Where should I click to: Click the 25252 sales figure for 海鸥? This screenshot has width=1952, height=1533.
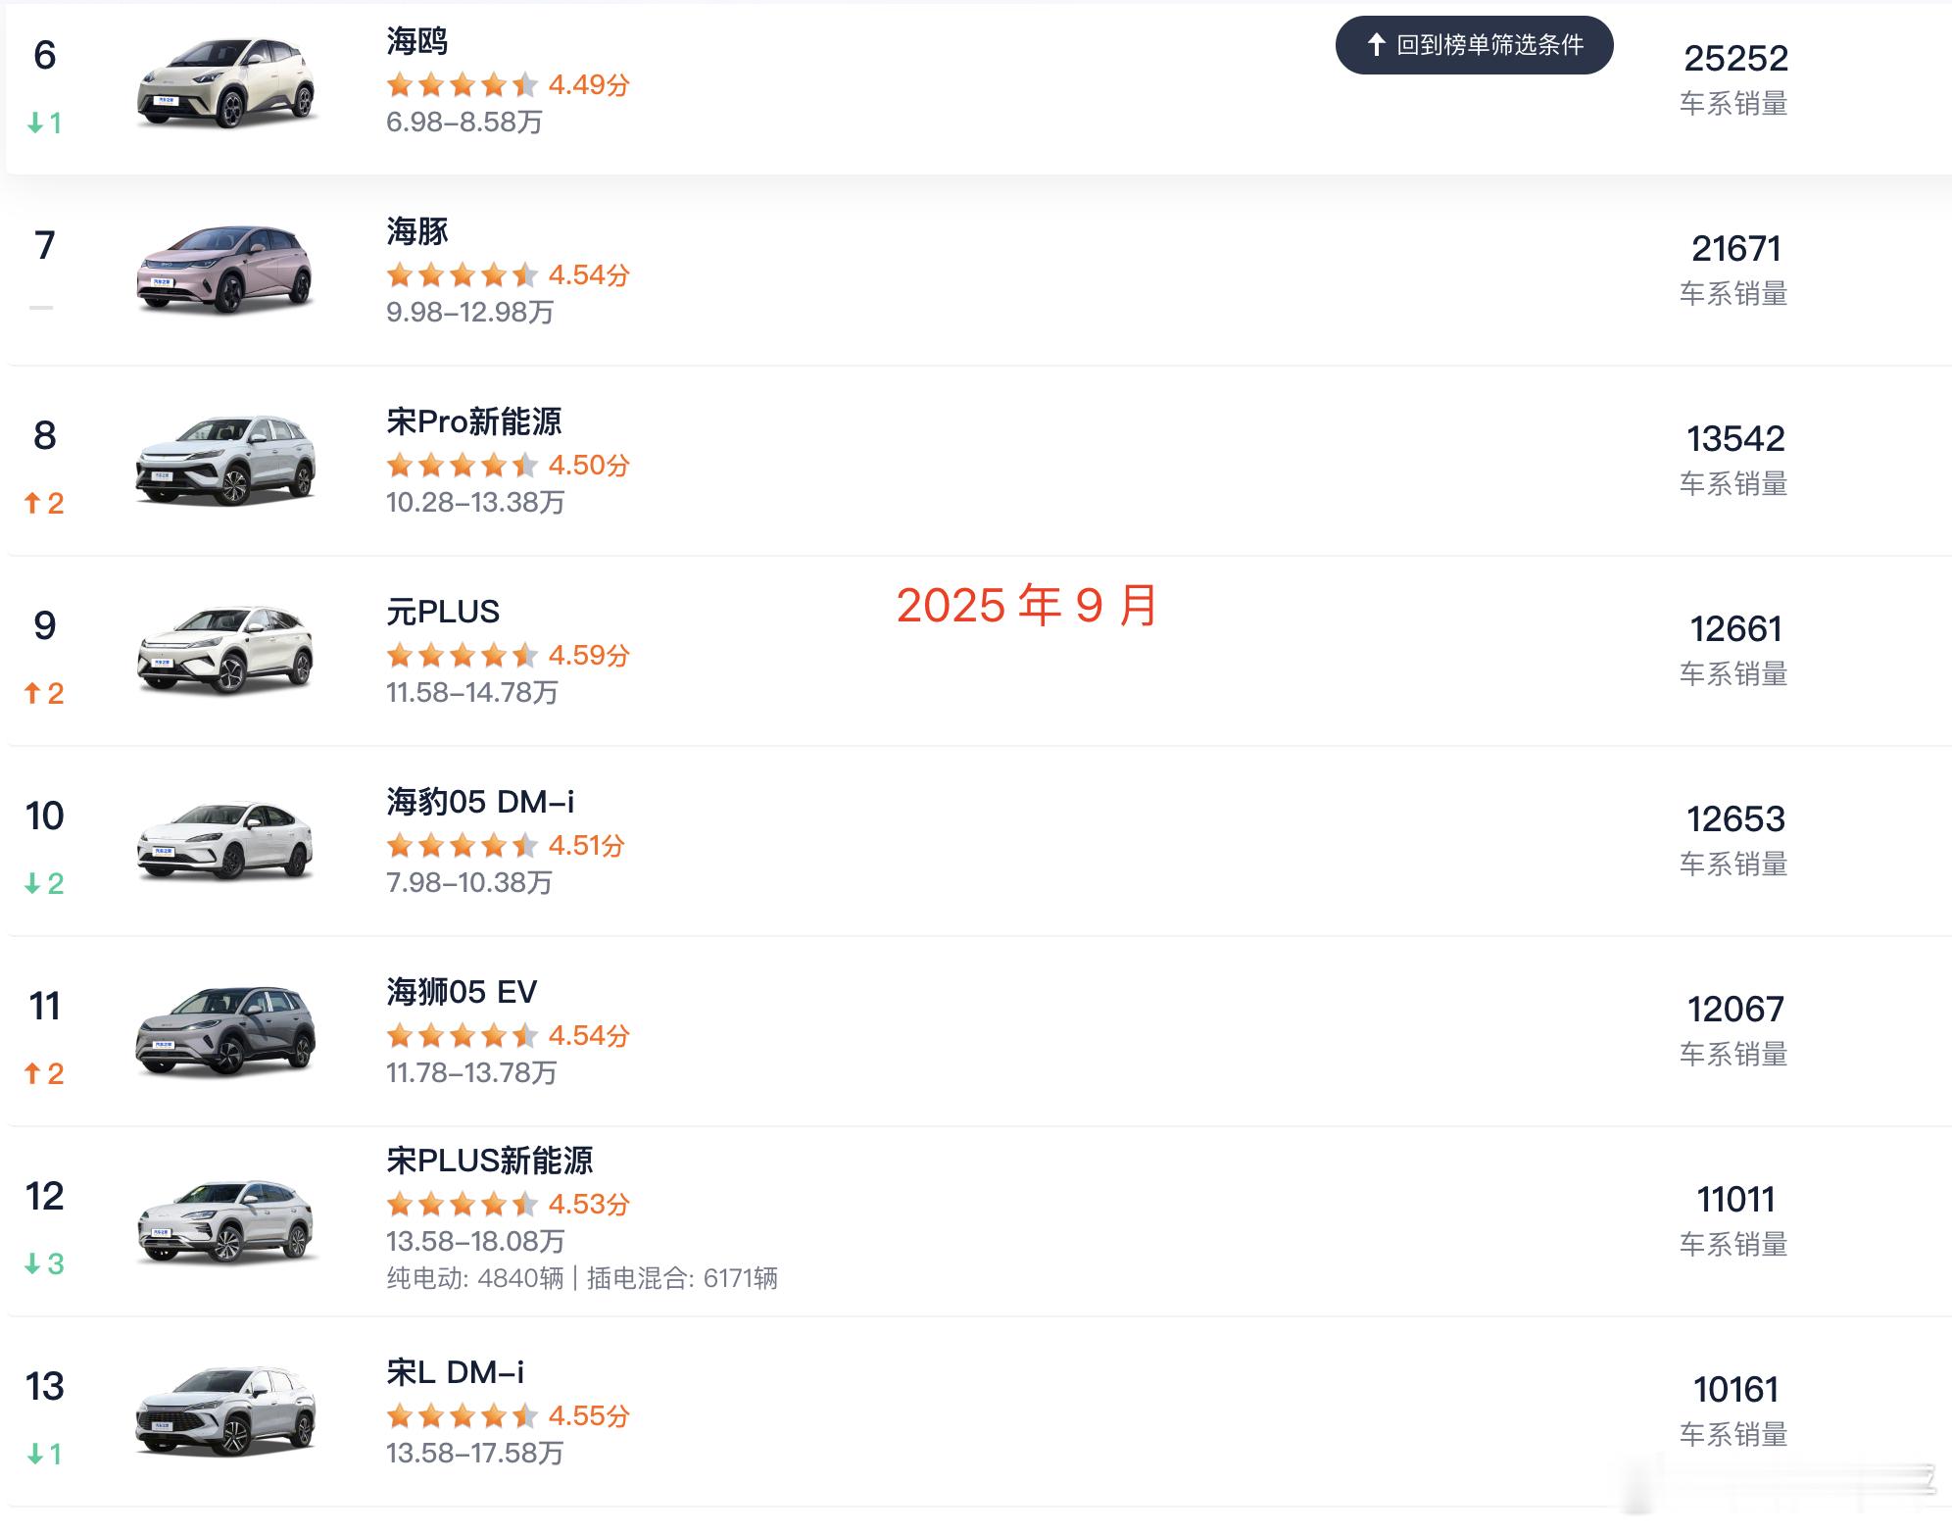click(1735, 59)
